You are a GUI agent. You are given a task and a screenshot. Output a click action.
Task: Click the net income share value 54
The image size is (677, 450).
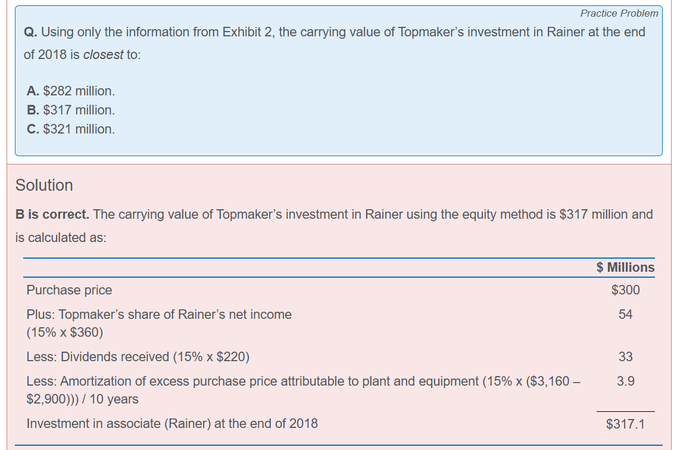click(x=625, y=315)
